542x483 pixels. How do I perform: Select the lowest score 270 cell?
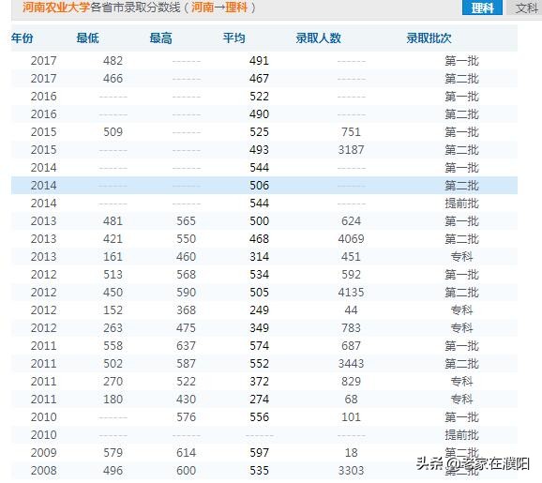[113, 382]
